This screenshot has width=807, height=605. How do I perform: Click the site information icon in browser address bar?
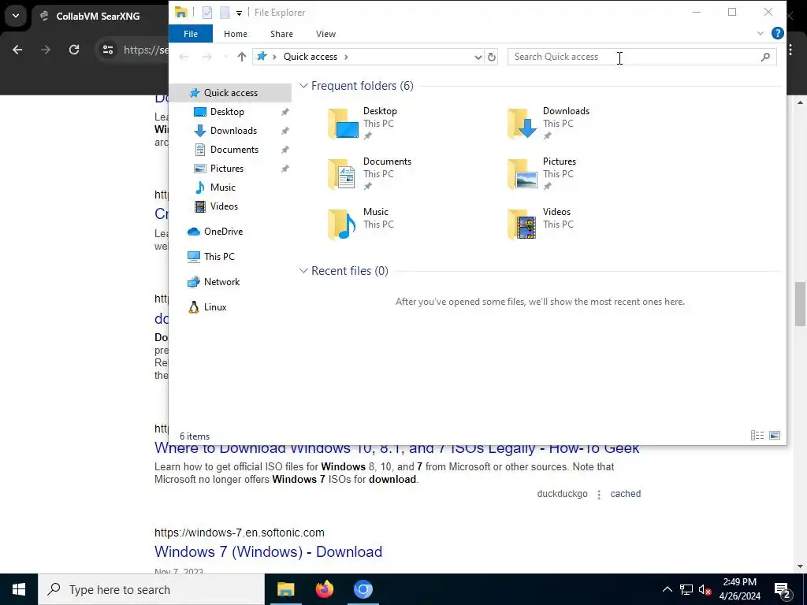click(107, 50)
